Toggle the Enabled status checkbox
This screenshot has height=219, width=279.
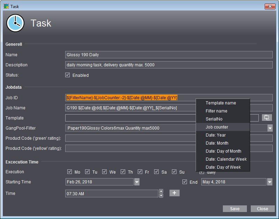(68, 75)
